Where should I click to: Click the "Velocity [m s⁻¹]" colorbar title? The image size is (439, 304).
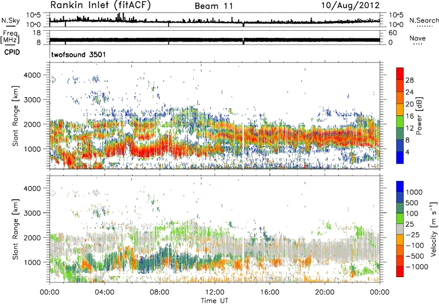(x=434, y=229)
